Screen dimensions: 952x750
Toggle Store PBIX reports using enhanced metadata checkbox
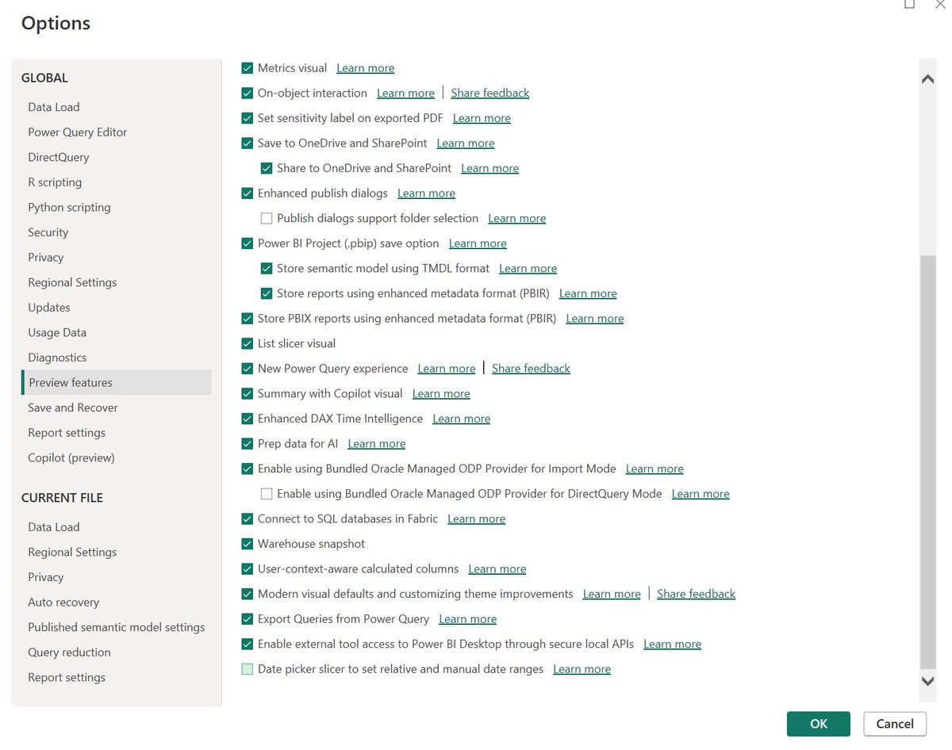(248, 319)
